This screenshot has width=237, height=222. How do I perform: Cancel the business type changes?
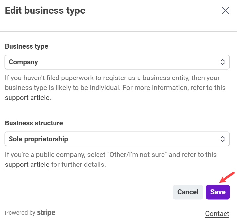188,192
